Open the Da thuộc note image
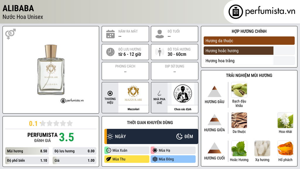Screen dimensions: 300x169 tap(239, 120)
